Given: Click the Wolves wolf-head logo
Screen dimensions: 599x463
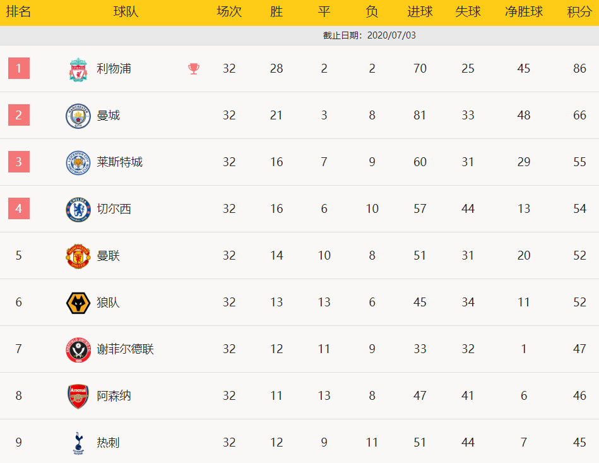Looking at the screenshot, I should [78, 303].
